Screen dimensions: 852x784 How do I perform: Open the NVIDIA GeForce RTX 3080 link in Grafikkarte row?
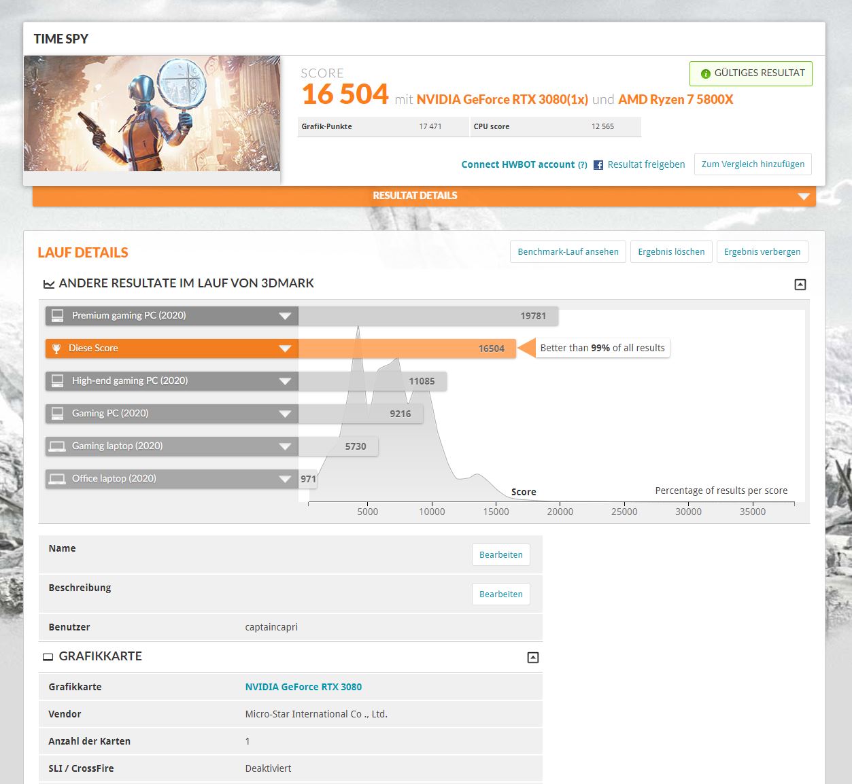click(x=303, y=687)
